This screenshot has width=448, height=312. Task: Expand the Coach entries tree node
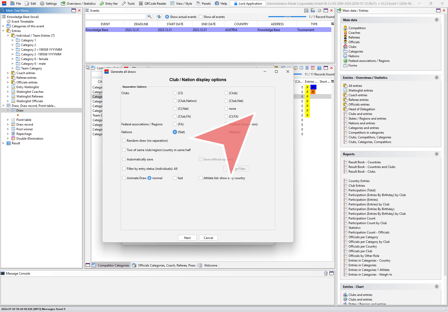(8, 73)
